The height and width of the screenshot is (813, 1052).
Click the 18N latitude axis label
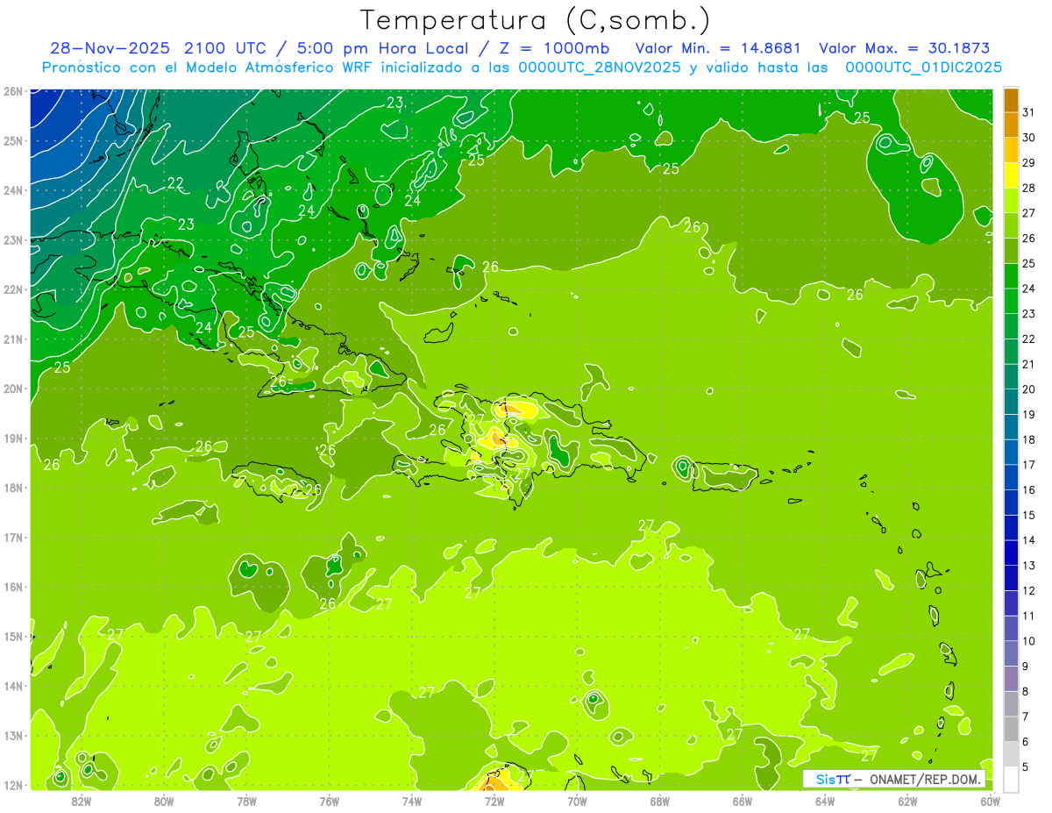click(13, 488)
